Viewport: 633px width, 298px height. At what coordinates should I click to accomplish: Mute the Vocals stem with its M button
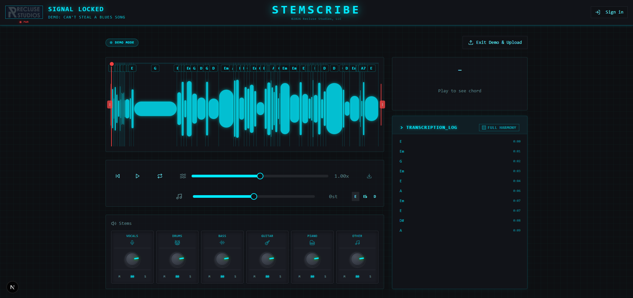(119, 277)
